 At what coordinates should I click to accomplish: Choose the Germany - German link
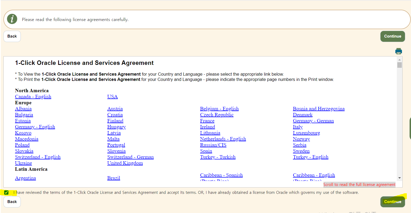[313, 121]
